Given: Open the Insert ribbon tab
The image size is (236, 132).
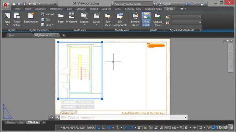Looking at the screenshot, I should 28,9.
